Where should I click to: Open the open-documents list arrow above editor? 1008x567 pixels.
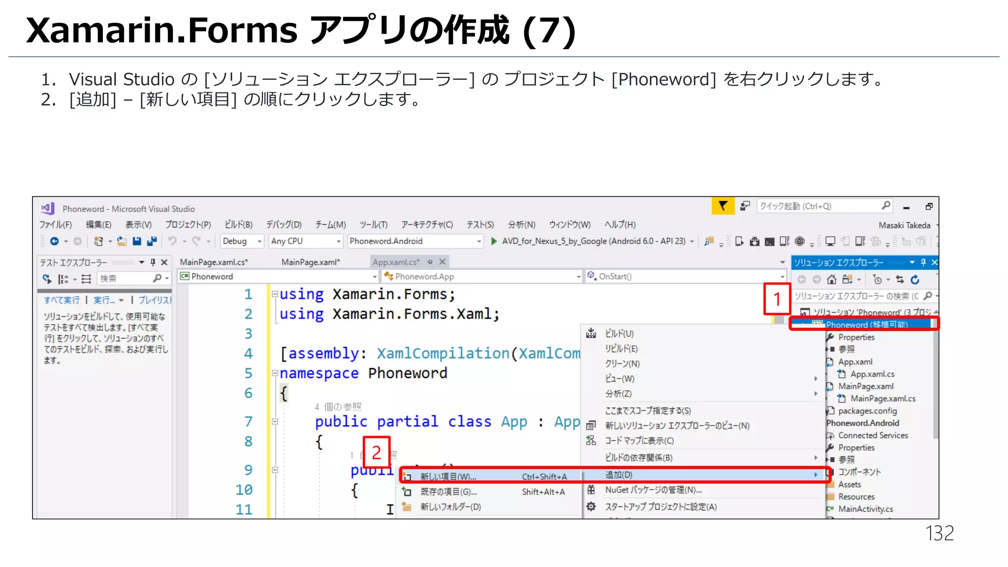coord(783,262)
